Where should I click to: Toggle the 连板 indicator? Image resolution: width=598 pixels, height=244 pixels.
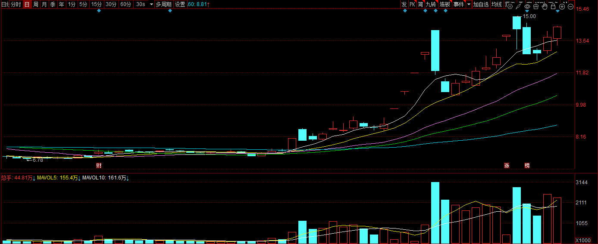point(445,4)
